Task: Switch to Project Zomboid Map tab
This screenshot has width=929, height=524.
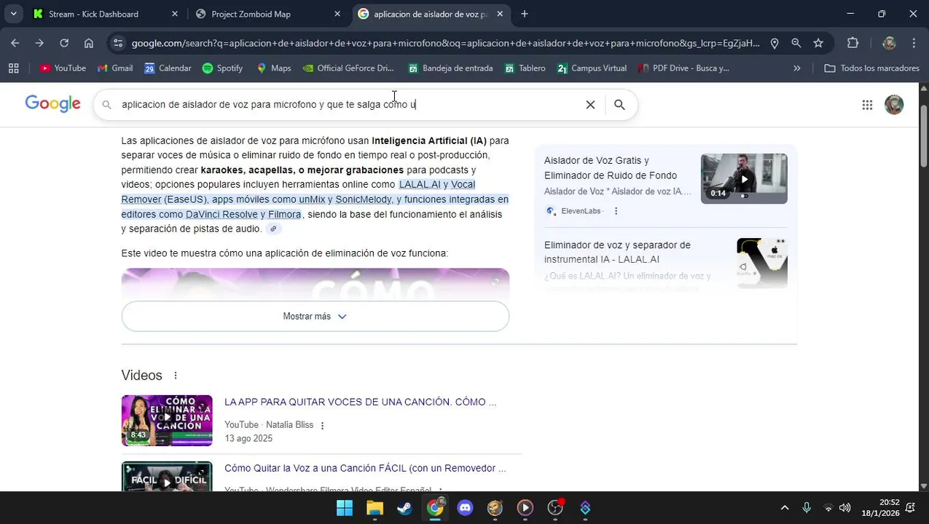Action: point(251,14)
